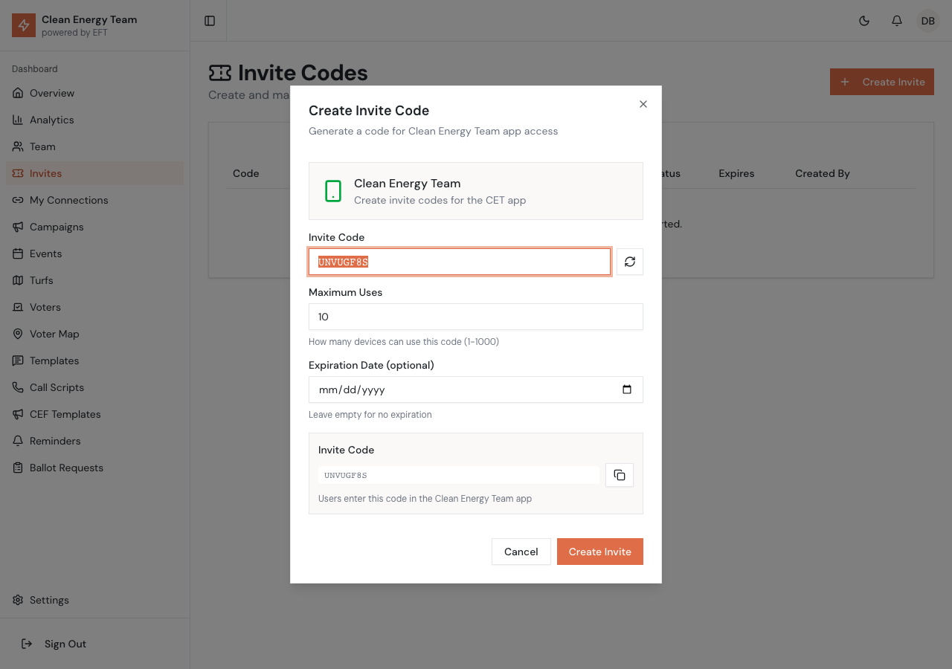Cancel the invite creation
Screen dimensions: 952x669
coord(521,552)
